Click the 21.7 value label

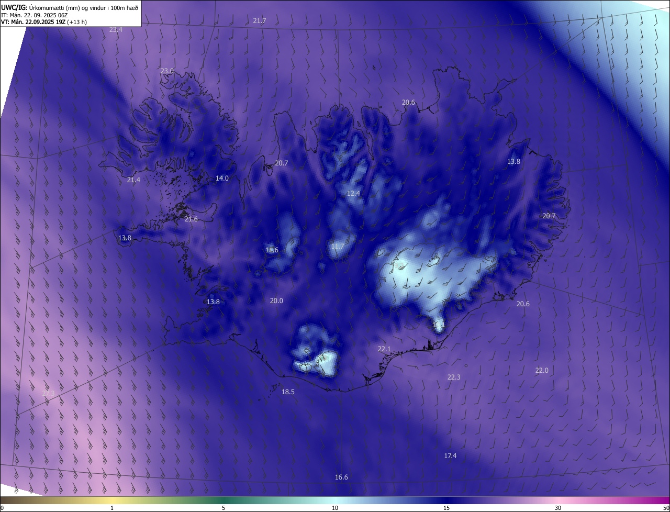[260, 21]
